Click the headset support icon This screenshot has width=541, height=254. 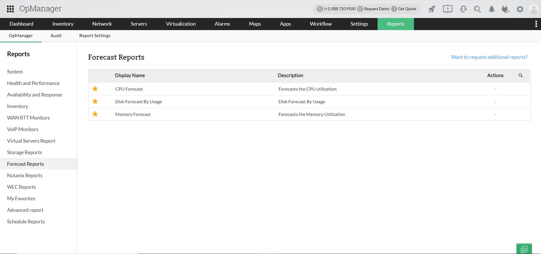(x=463, y=9)
